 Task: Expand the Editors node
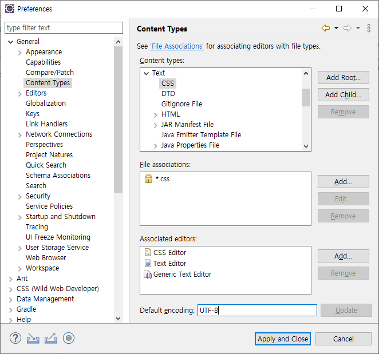coord(20,94)
